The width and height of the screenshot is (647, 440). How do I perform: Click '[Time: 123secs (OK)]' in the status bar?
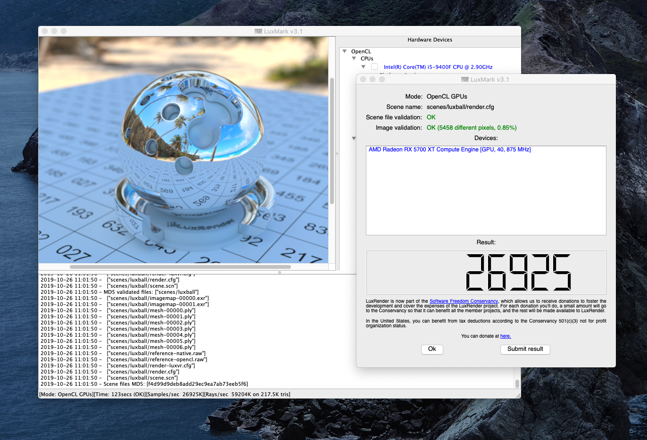click(x=120, y=394)
